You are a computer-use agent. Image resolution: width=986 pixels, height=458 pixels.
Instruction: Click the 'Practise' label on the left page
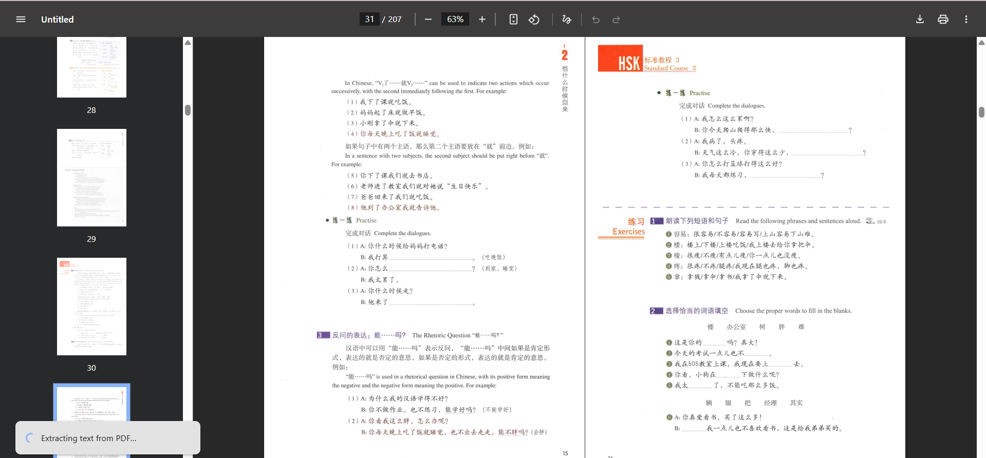click(x=366, y=220)
